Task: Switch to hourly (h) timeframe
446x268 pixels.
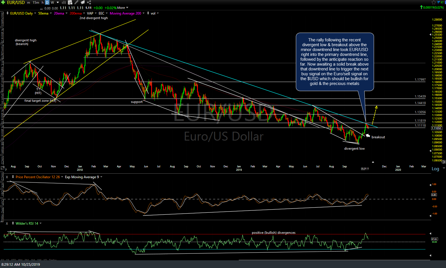Action: 42,2
